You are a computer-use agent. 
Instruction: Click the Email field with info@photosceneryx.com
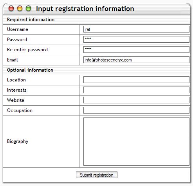pos(136,60)
